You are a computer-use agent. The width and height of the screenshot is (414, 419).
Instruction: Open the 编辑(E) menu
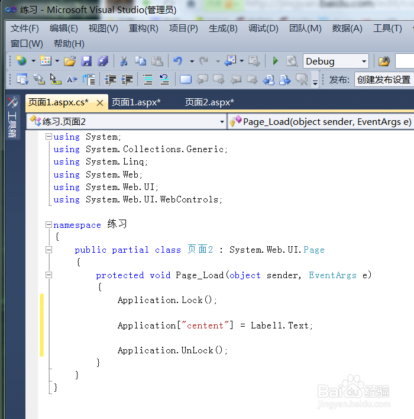63,28
